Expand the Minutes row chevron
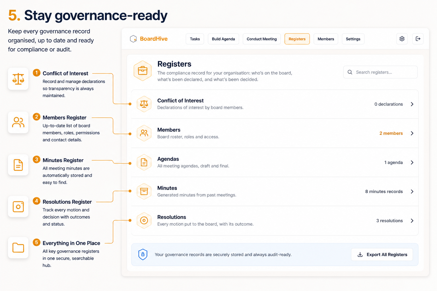437x291 pixels. pos(412,192)
